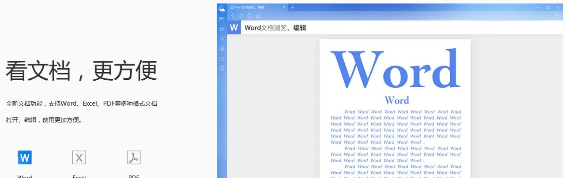Click the Word文档浏览、编辑 page title
Image resolution: width=565 pixels, height=178 pixels.
pos(275,28)
